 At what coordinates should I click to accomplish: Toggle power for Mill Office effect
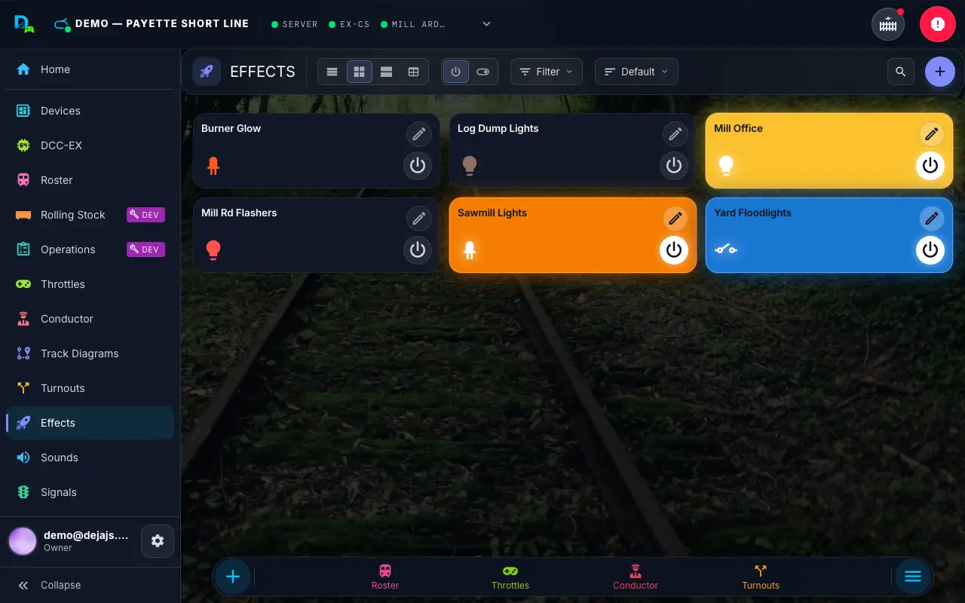point(930,166)
